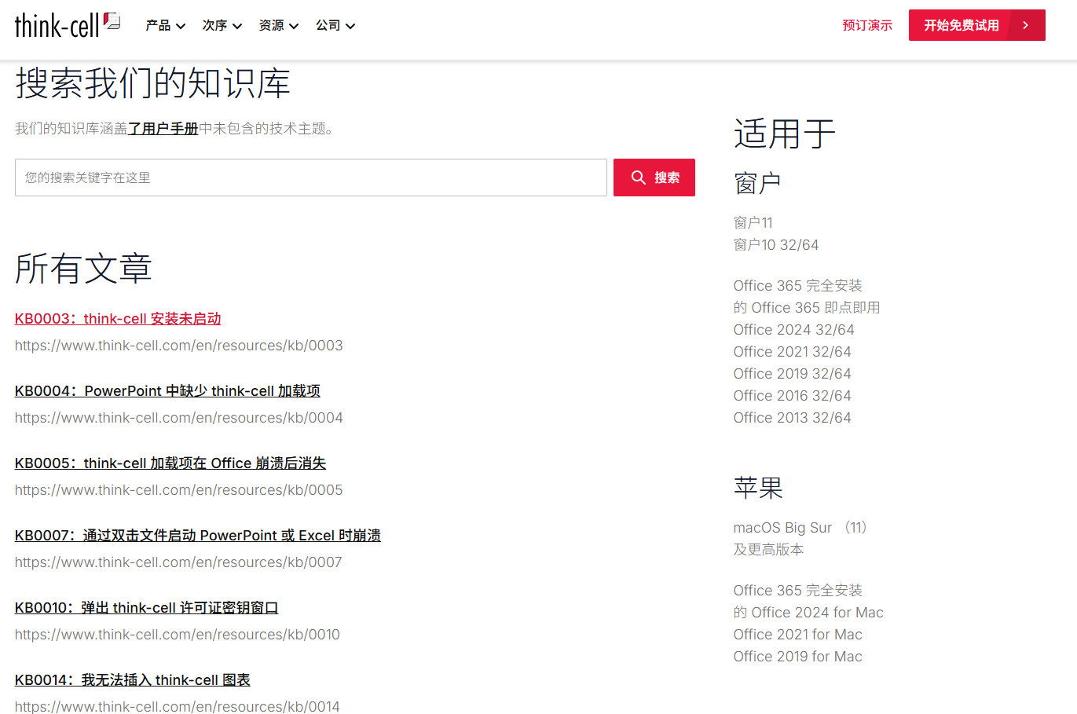Click the URL text ending kb/0003
Image resolution: width=1077 pixels, height=714 pixels.
tap(179, 346)
